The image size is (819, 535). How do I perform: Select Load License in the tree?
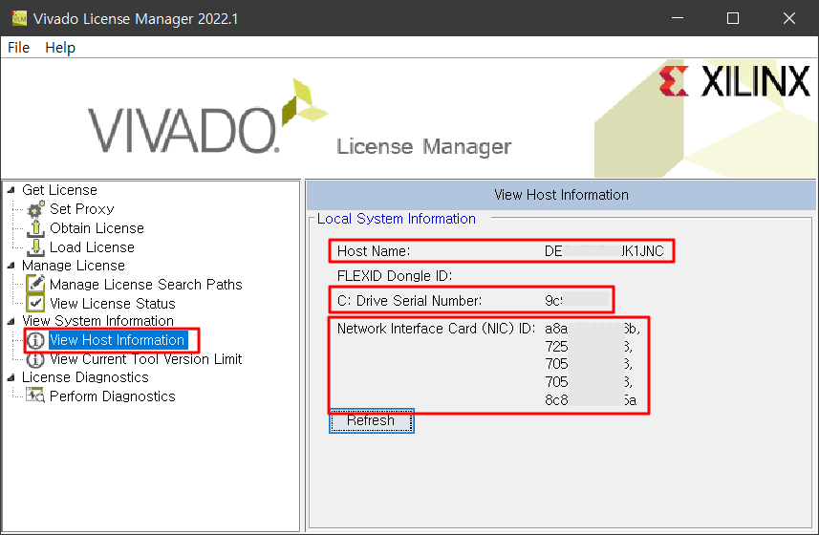(x=92, y=246)
